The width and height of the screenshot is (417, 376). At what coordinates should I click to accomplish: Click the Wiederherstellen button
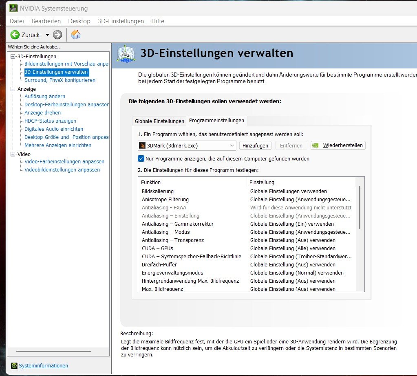click(x=338, y=145)
